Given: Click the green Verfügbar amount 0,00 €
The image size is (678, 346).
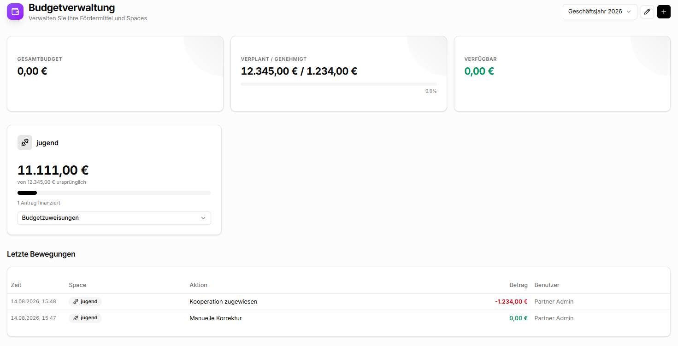Looking at the screenshot, I should coord(479,71).
